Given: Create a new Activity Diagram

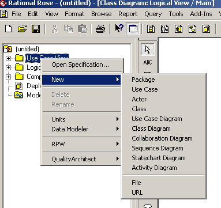Looking at the screenshot, I should pos(163,168).
